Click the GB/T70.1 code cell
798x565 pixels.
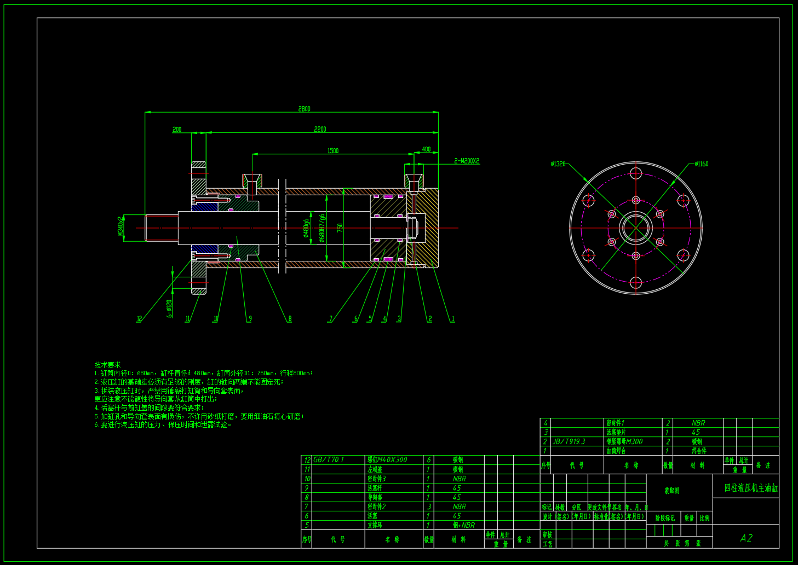329,460
